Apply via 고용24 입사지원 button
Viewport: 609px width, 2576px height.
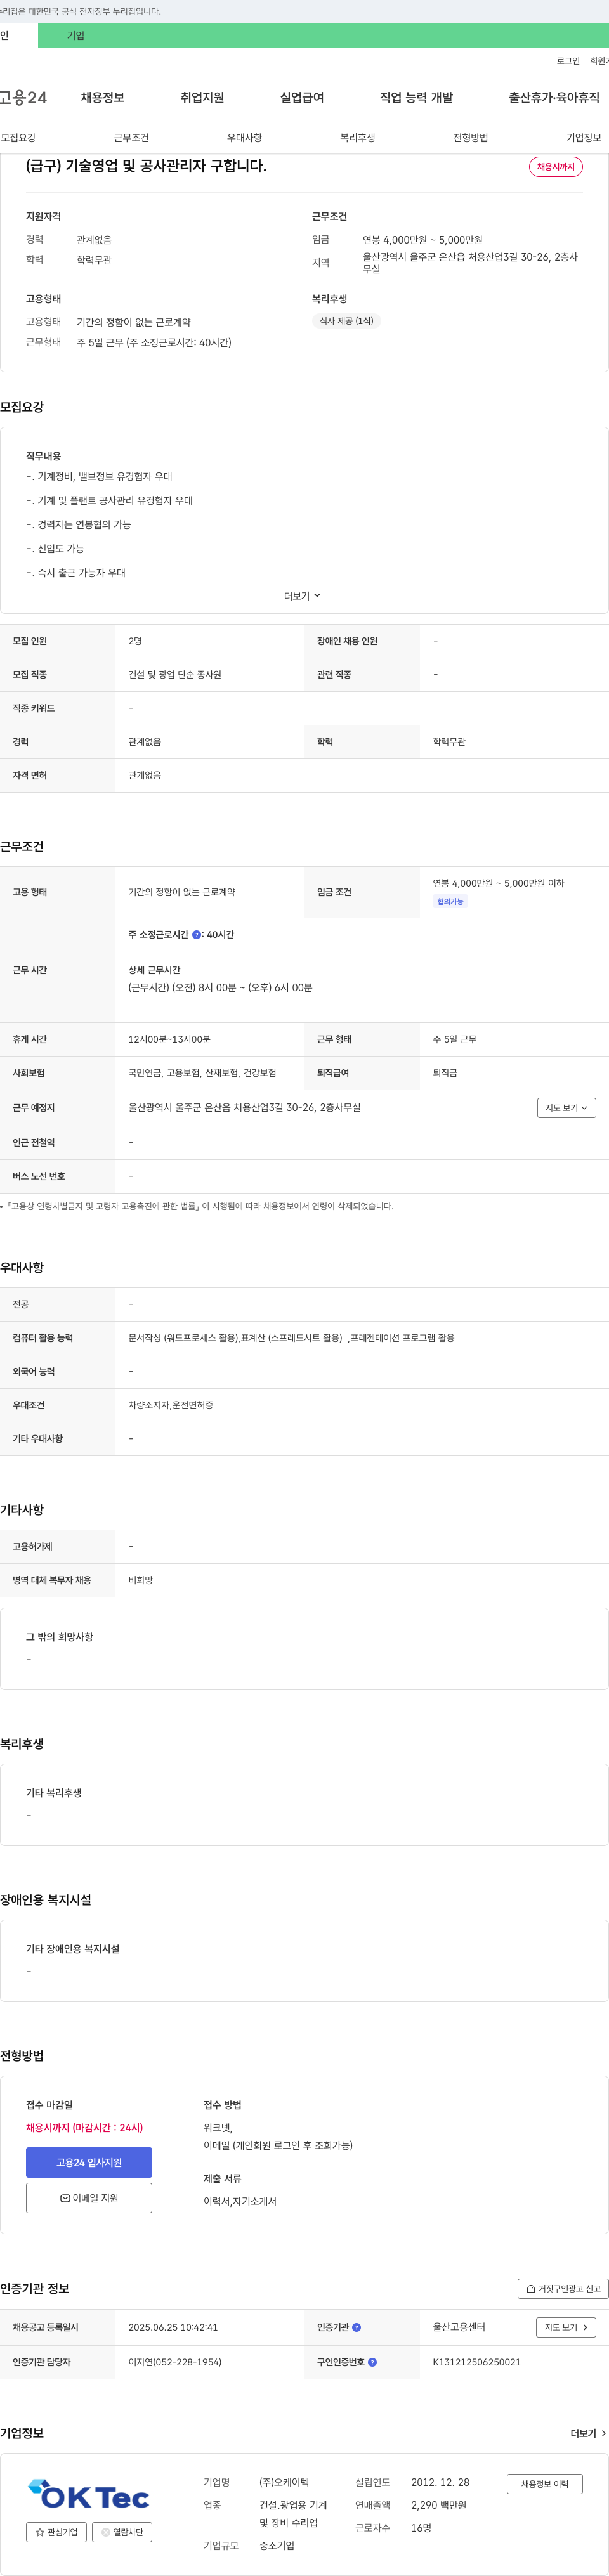pos(89,2163)
